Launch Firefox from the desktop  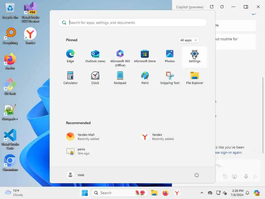click(x=10, y=61)
